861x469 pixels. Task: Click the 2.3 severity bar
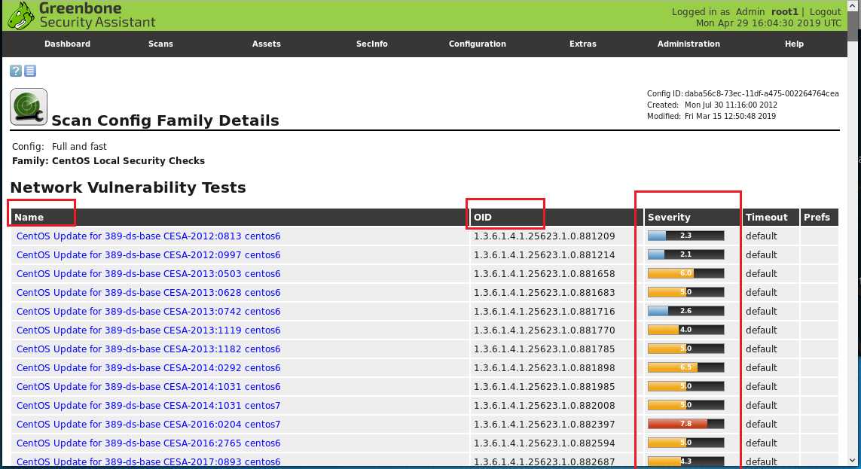tap(685, 236)
